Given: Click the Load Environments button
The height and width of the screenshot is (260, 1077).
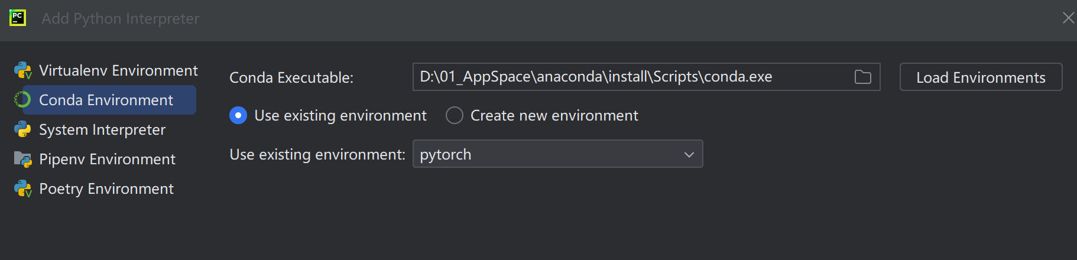Looking at the screenshot, I should click(x=981, y=77).
